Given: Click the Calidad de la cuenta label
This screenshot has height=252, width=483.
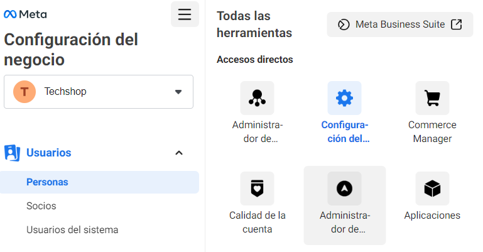Looking at the screenshot, I should [x=258, y=222].
